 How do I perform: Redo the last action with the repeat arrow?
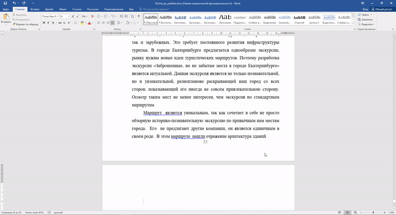(x=24, y=3)
